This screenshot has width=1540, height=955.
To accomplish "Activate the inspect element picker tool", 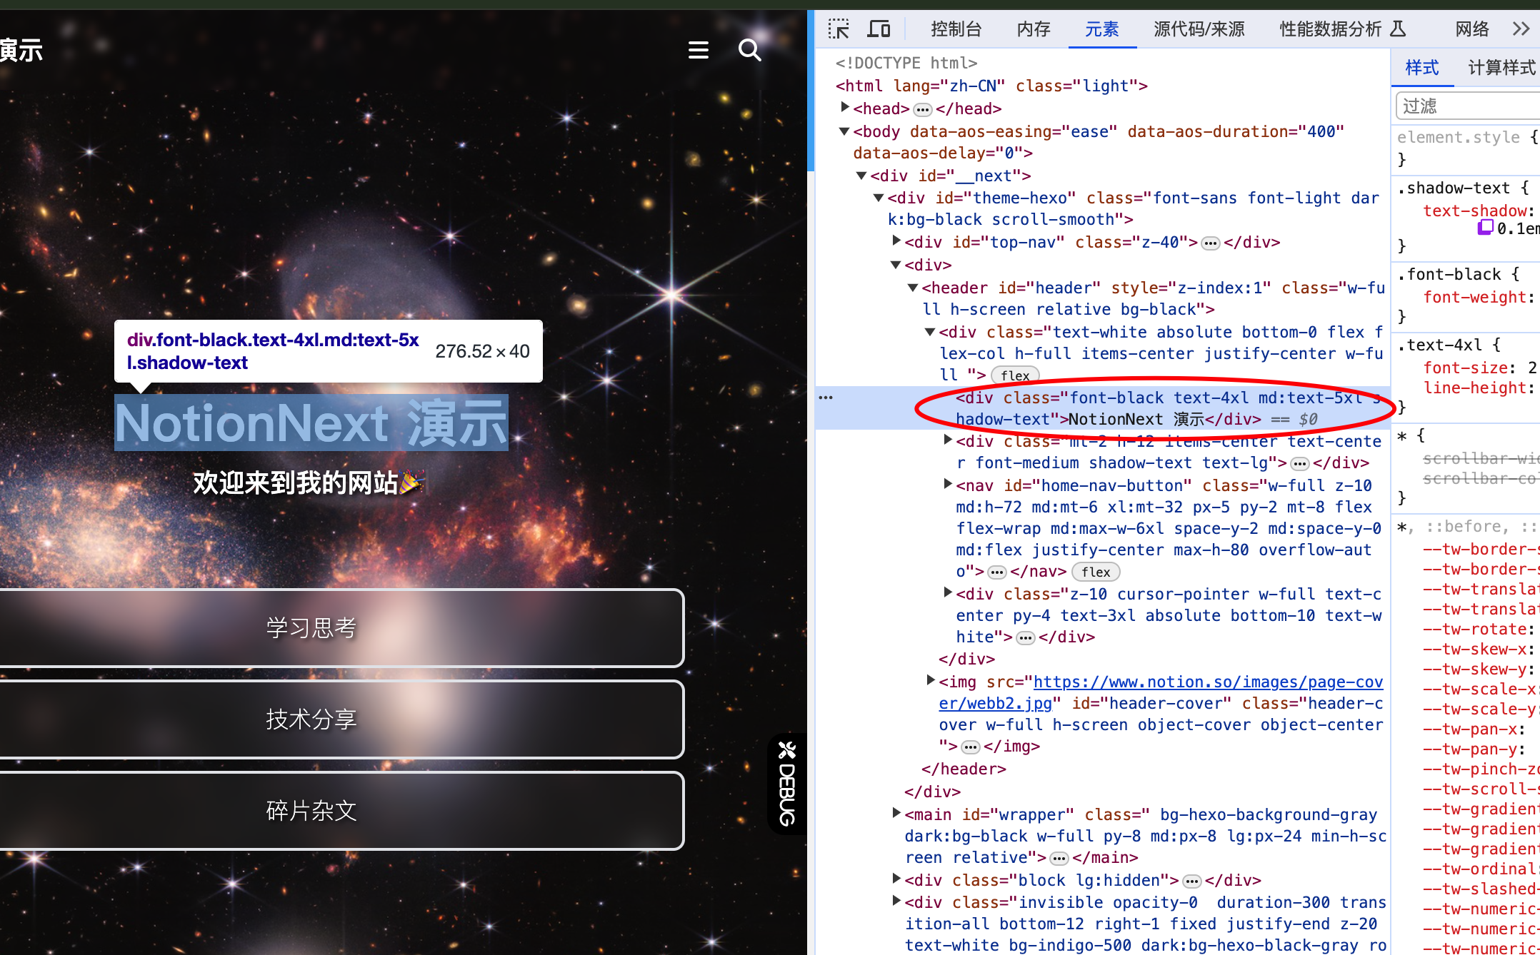I will (839, 29).
